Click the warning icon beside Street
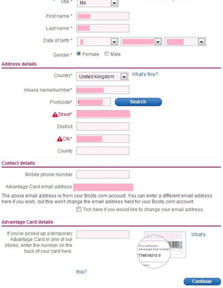This screenshot has width=223, height=288. pos(55,115)
